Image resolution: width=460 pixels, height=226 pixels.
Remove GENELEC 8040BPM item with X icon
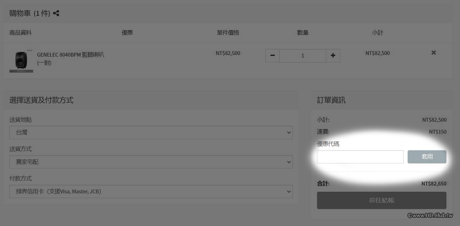[x=433, y=53]
